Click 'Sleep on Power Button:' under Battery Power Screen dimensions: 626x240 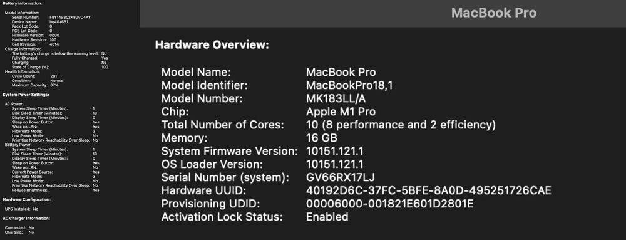33,163
